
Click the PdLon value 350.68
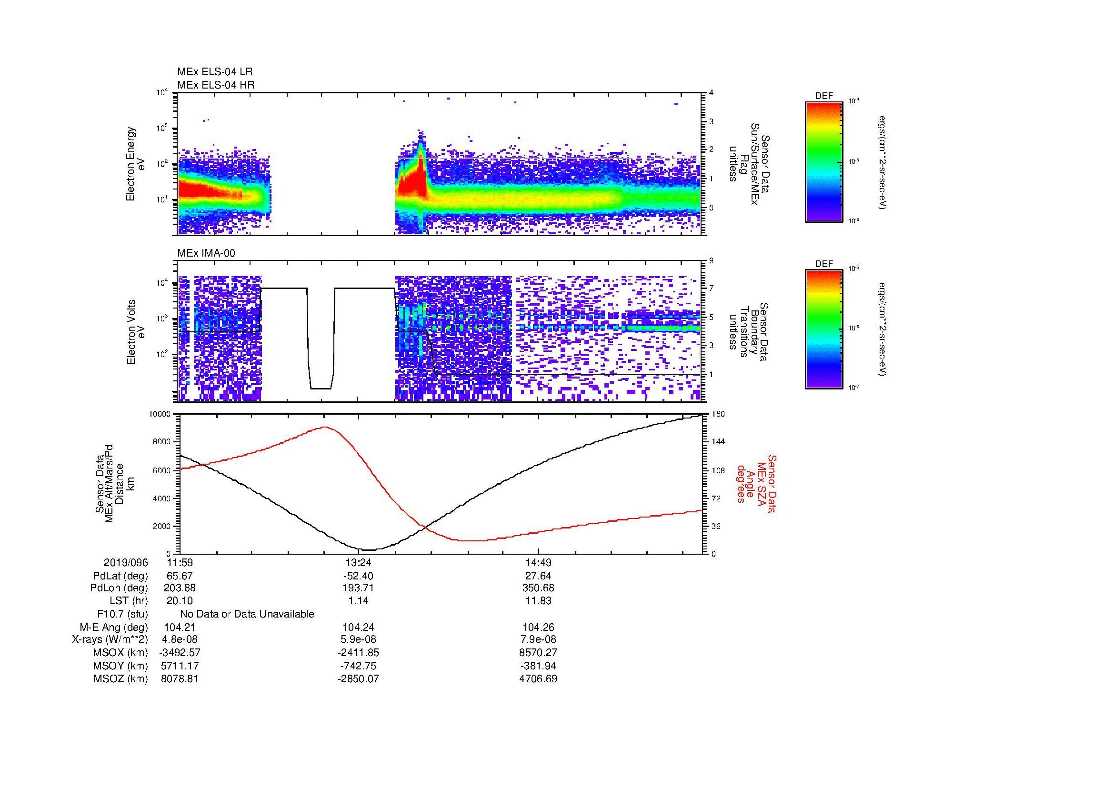[x=538, y=588]
